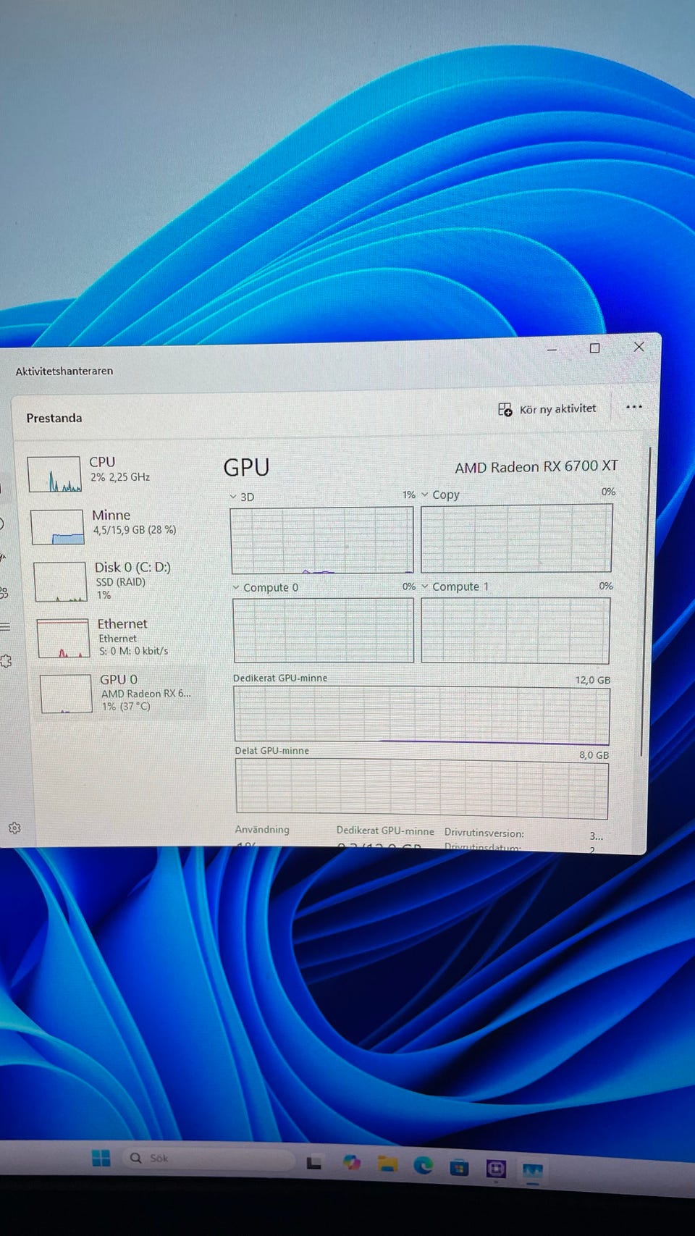Click the 4,5/15,9 GB (28 %) memory value

click(135, 530)
